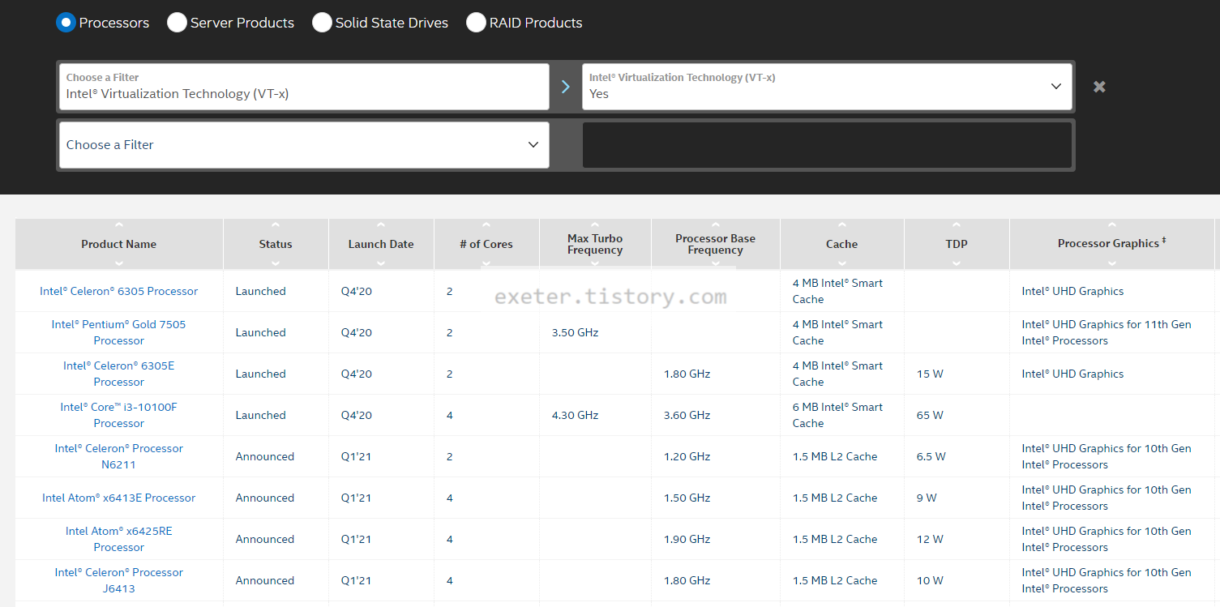The height and width of the screenshot is (607, 1220).
Task: Sort Product Name ascending with up arrow
Action: tap(119, 225)
